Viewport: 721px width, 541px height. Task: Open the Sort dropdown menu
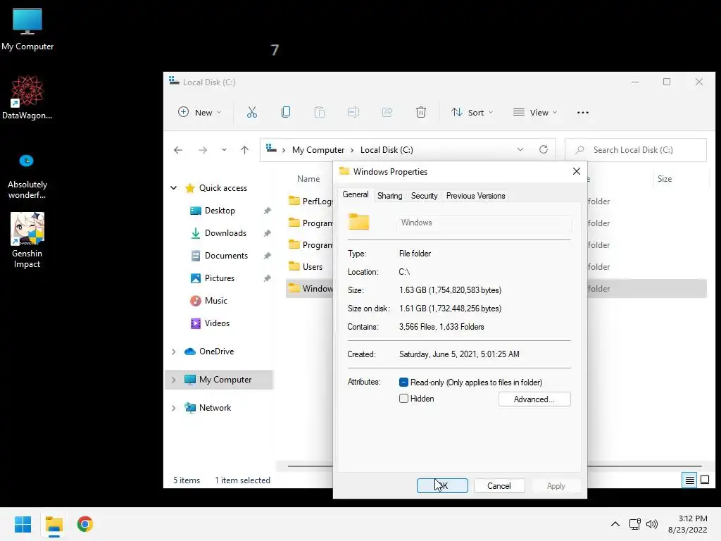click(472, 113)
